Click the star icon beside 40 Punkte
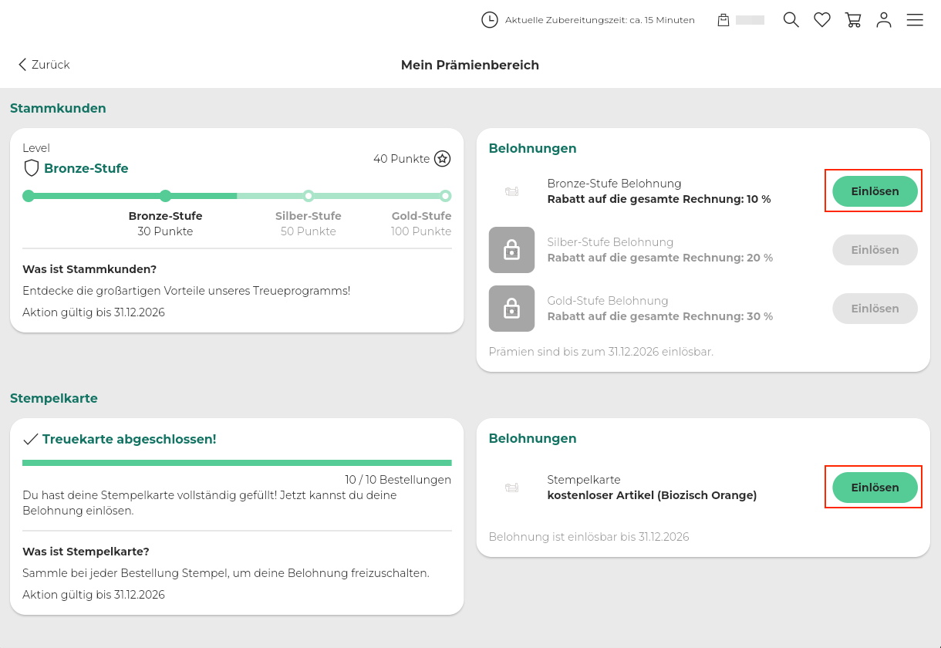 click(442, 159)
